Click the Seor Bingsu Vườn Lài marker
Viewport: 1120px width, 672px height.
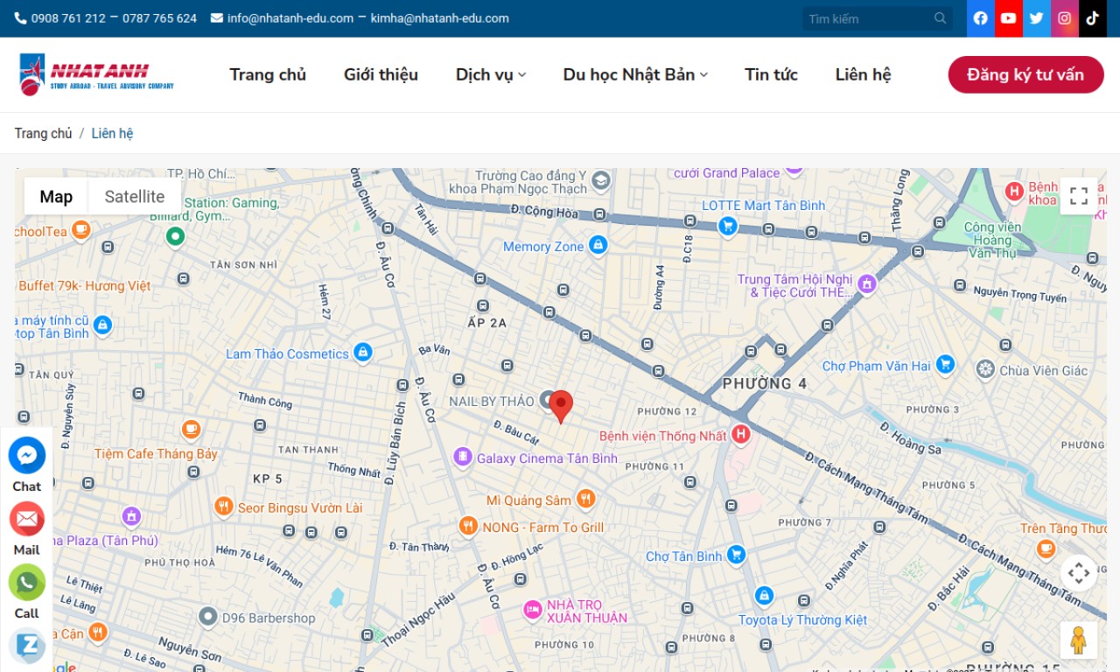(x=224, y=507)
